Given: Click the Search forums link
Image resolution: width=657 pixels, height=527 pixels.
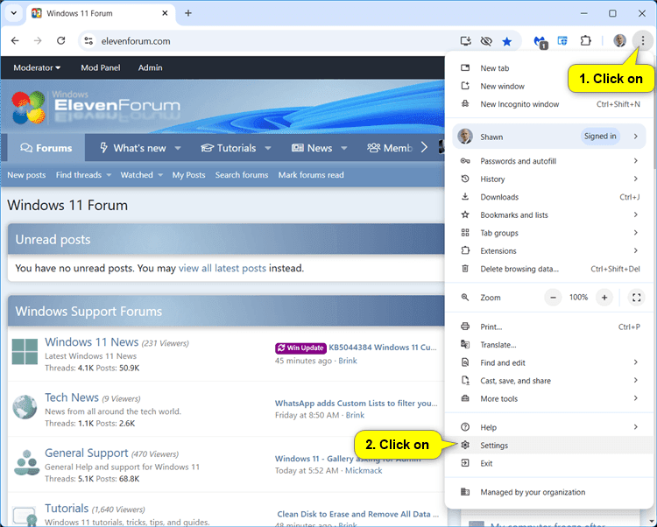Looking at the screenshot, I should point(242,175).
